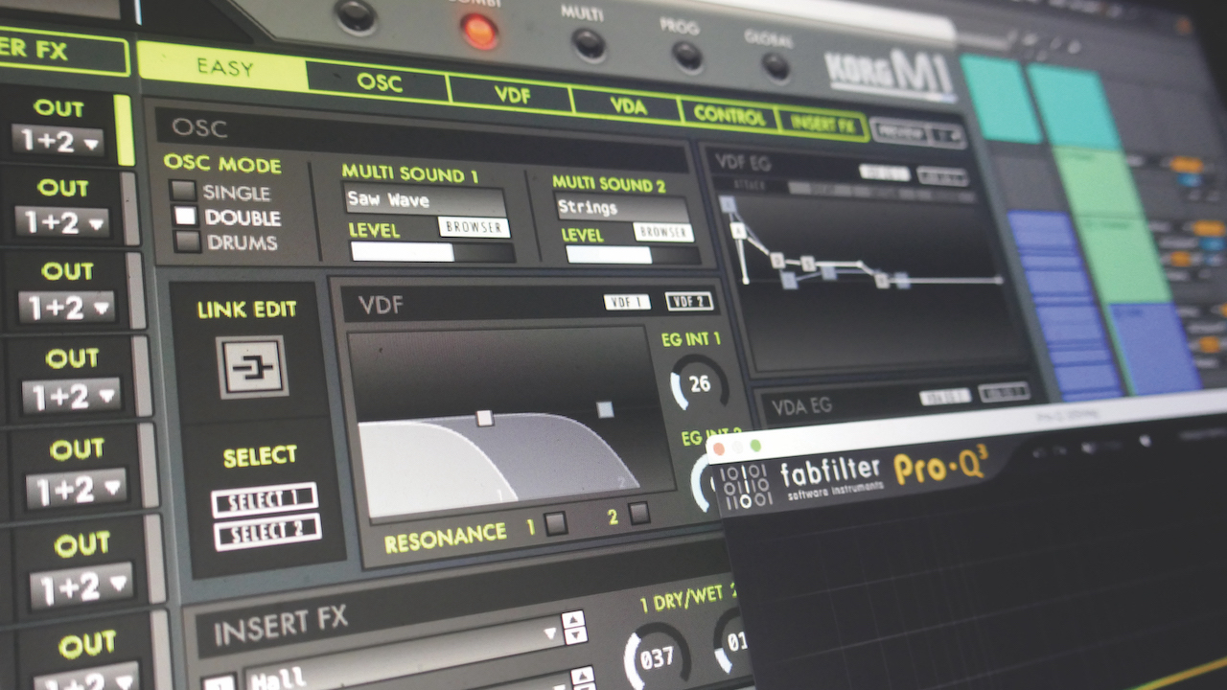Viewport: 1227px width, 690px height.
Task: Switch to the VDA tab
Action: click(x=627, y=105)
